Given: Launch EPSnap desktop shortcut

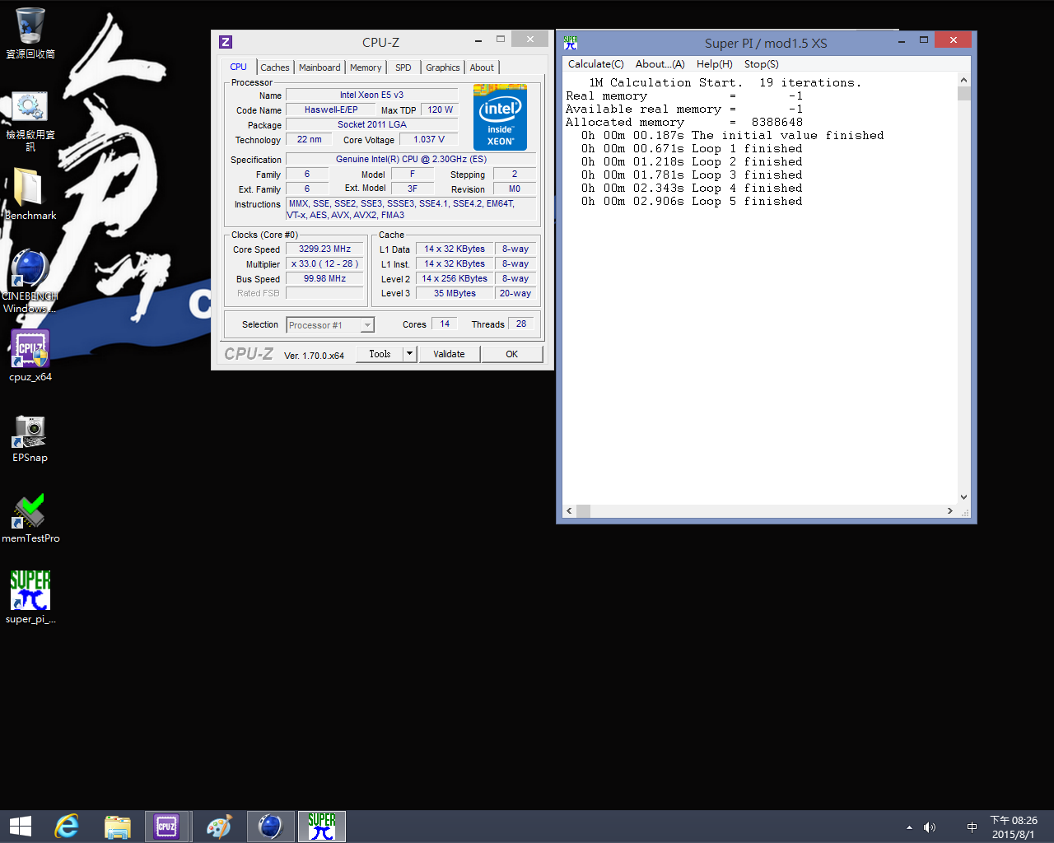Looking at the screenshot, I should (30, 437).
